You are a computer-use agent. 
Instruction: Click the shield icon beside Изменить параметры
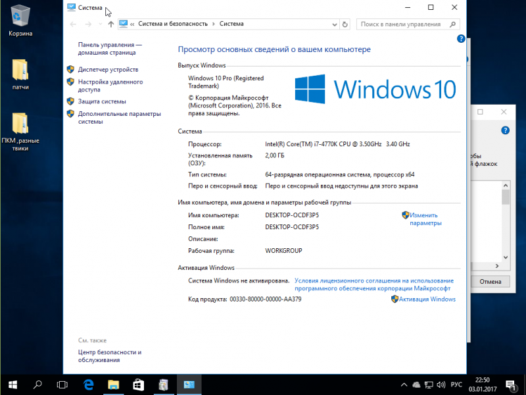pos(405,215)
